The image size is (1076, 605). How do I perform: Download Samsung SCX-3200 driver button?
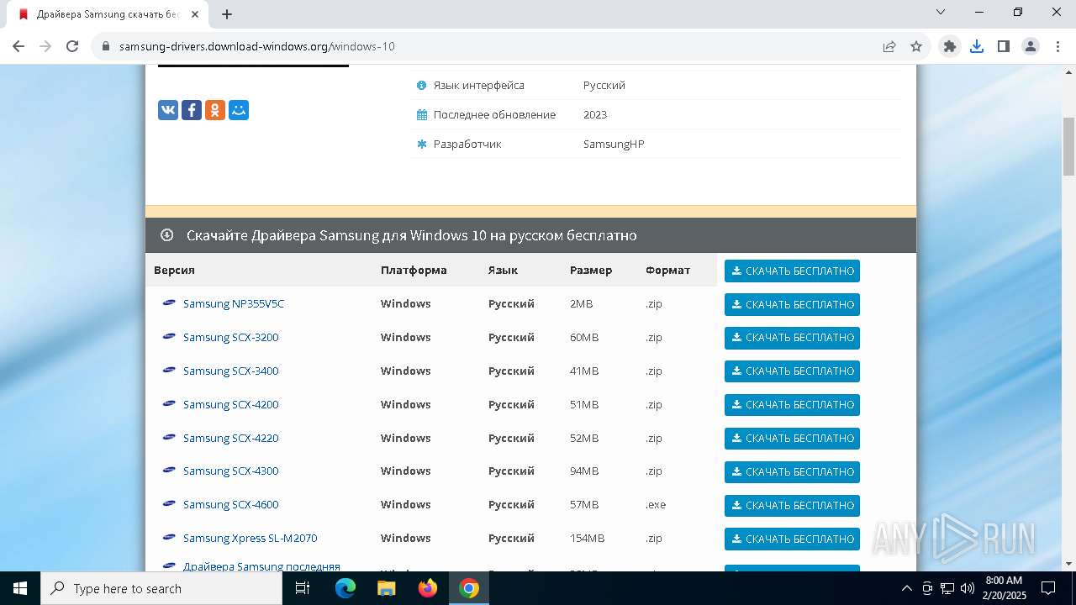pyautogui.click(x=792, y=338)
